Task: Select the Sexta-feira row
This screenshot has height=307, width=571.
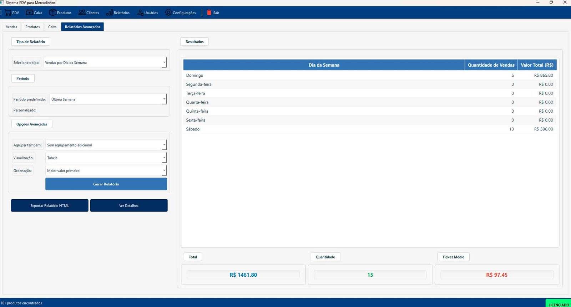Action: coord(370,120)
